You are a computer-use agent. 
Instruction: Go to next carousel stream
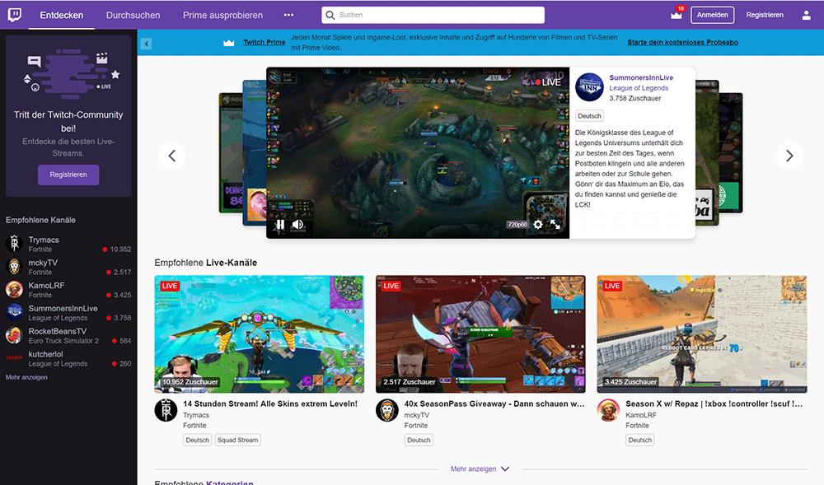[x=789, y=156]
